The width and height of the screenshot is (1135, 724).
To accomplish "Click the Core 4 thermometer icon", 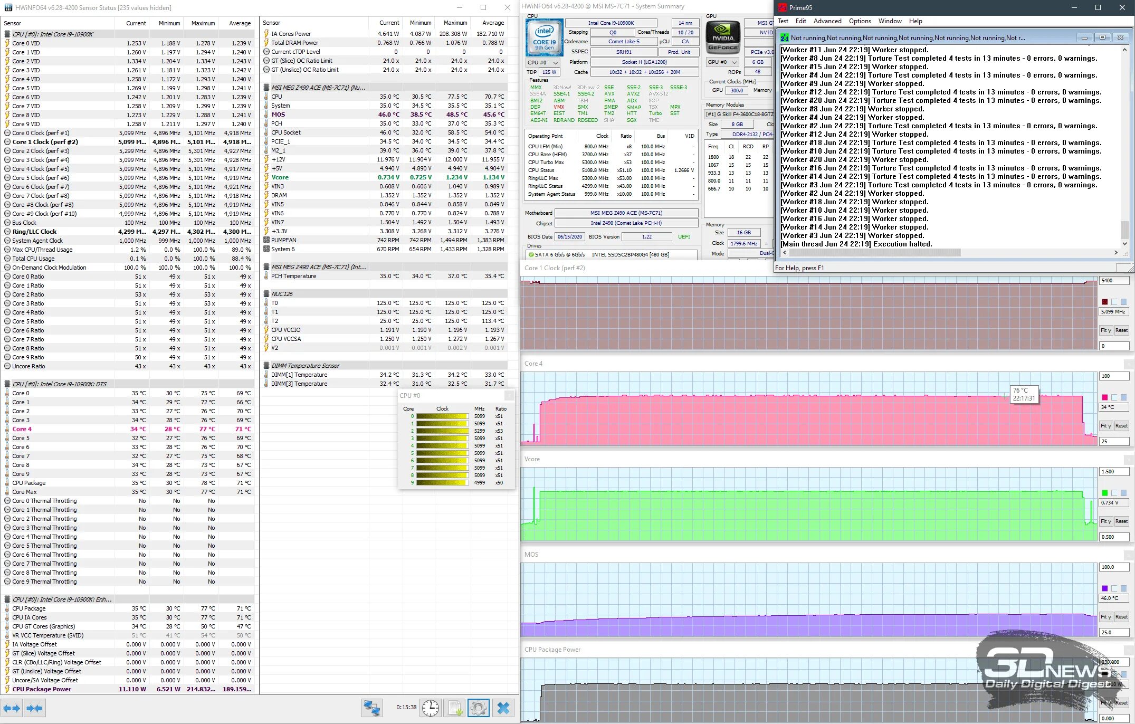I will (7, 429).
